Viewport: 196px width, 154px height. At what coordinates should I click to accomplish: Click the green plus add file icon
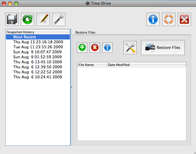pyautogui.click(x=82, y=48)
